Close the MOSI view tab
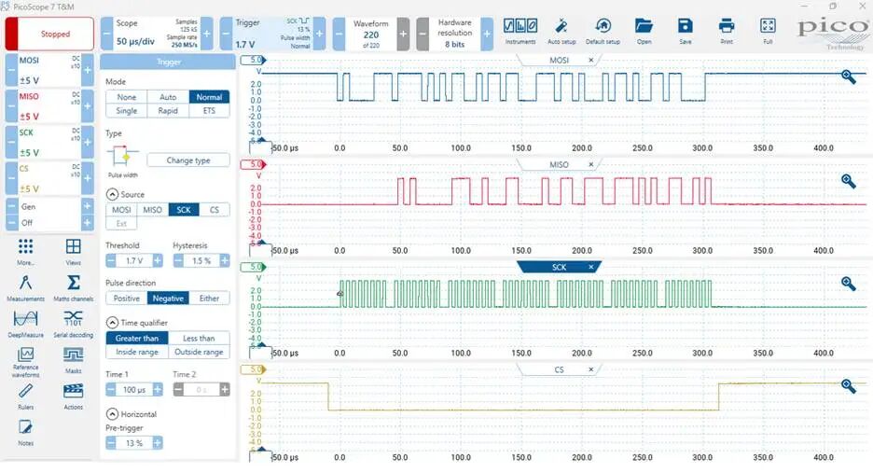The width and height of the screenshot is (873, 473). [x=590, y=60]
